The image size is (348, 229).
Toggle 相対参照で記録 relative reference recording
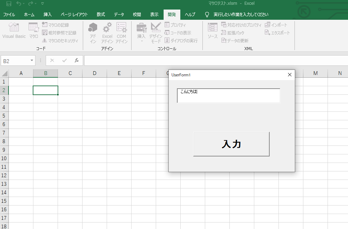click(x=59, y=33)
